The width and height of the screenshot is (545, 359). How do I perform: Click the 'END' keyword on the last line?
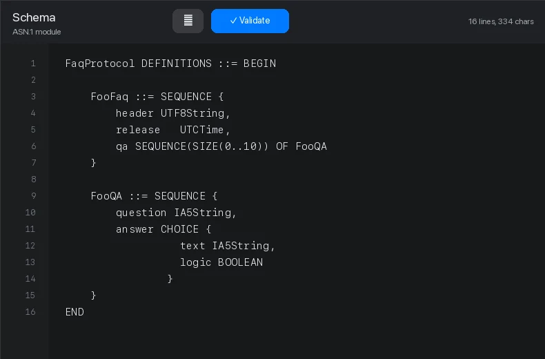pos(75,312)
